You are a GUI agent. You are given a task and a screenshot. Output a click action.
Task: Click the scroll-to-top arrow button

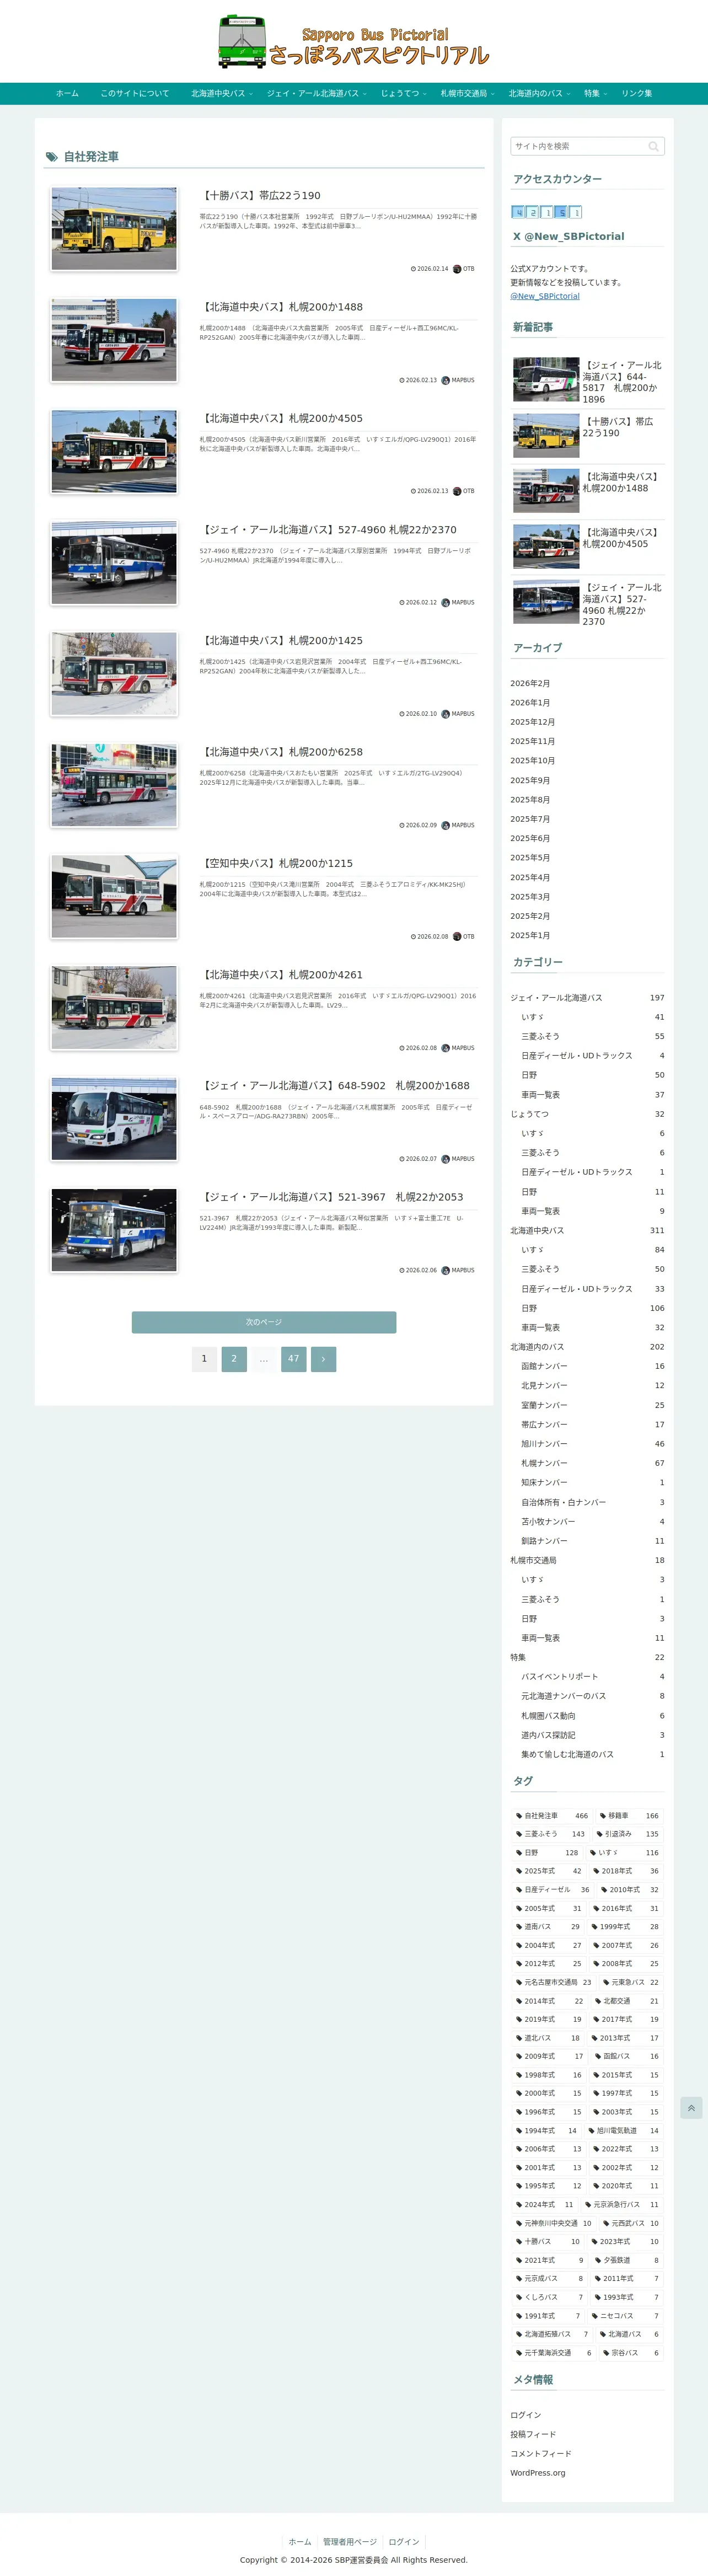tap(691, 2107)
